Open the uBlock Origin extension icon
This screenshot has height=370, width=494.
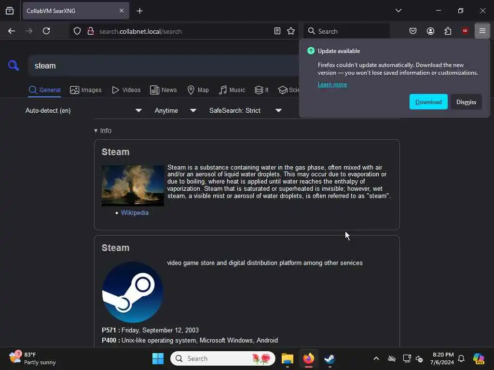pyautogui.click(x=465, y=31)
